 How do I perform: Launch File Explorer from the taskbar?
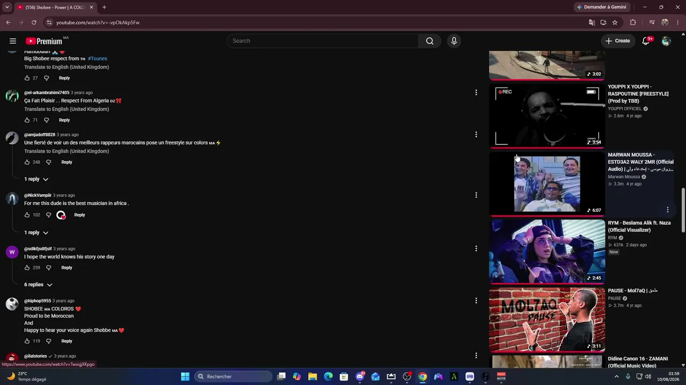tap(312, 376)
